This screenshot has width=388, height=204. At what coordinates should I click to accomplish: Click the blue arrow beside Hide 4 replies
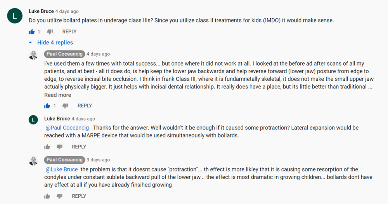(30, 43)
